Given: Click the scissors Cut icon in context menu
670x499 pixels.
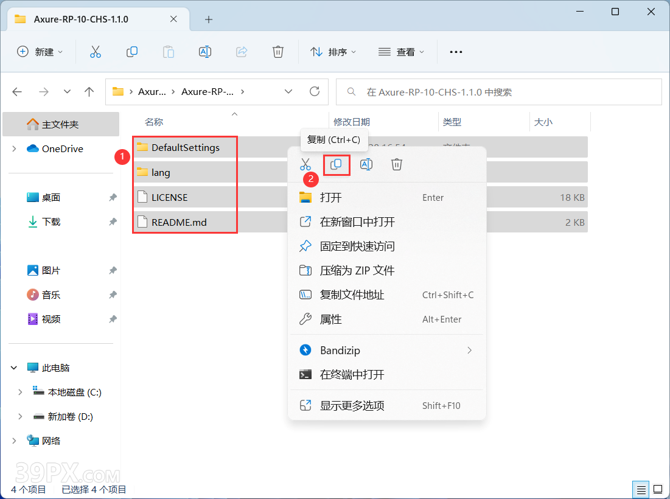Looking at the screenshot, I should click(x=305, y=164).
